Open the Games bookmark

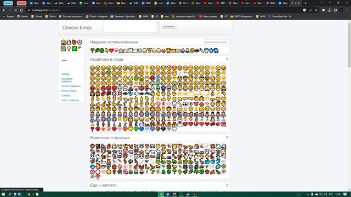pyautogui.click(x=22, y=16)
